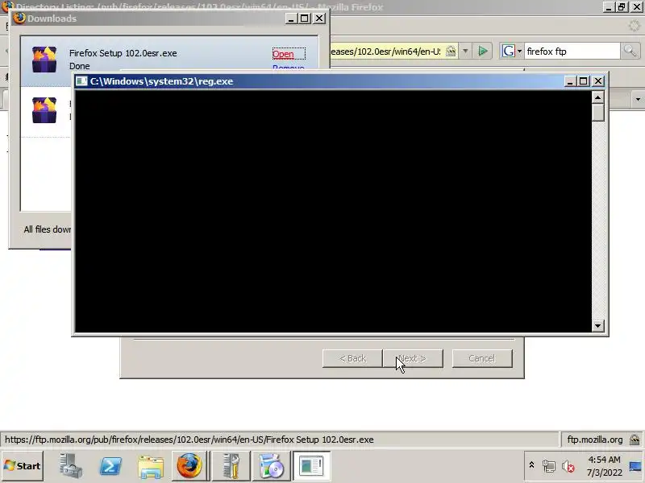Screen dimensions: 645x483
Task: Open Windows Explorer folder icon in taskbar
Action: (151, 467)
